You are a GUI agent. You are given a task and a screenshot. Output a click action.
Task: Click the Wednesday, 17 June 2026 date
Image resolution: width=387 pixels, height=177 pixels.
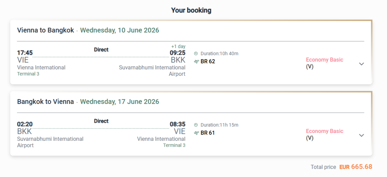point(120,102)
